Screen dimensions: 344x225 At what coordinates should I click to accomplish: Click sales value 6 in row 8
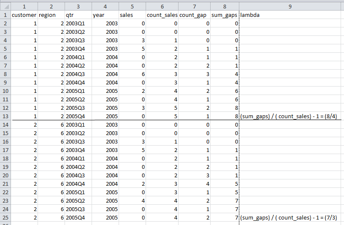pos(132,74)
